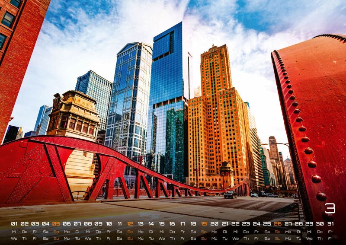Click date 15 in the calendar row
Viewport: 346px width, 245px height.
162,224
